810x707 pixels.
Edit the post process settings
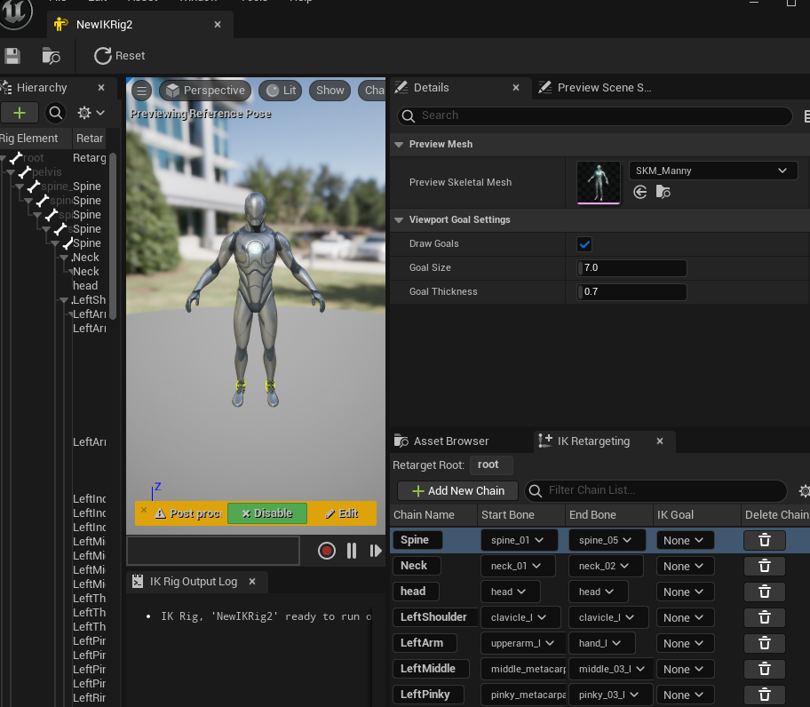(341, 513)
